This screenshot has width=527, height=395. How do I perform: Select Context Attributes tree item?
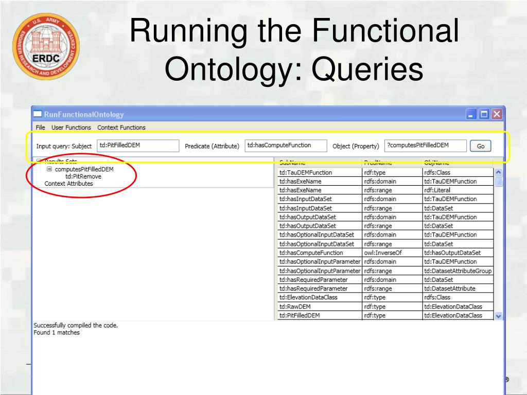click(x=68, y=184)
